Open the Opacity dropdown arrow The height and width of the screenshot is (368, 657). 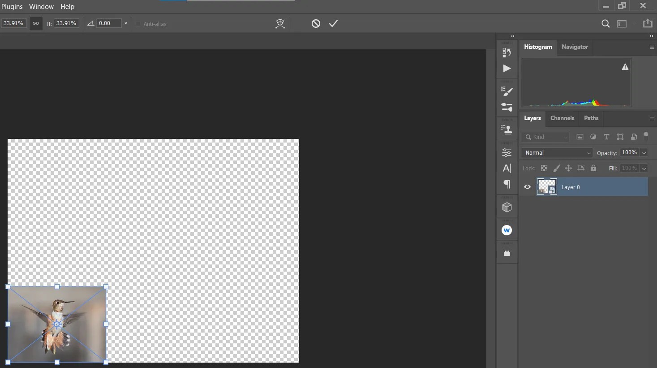[644, 152]
